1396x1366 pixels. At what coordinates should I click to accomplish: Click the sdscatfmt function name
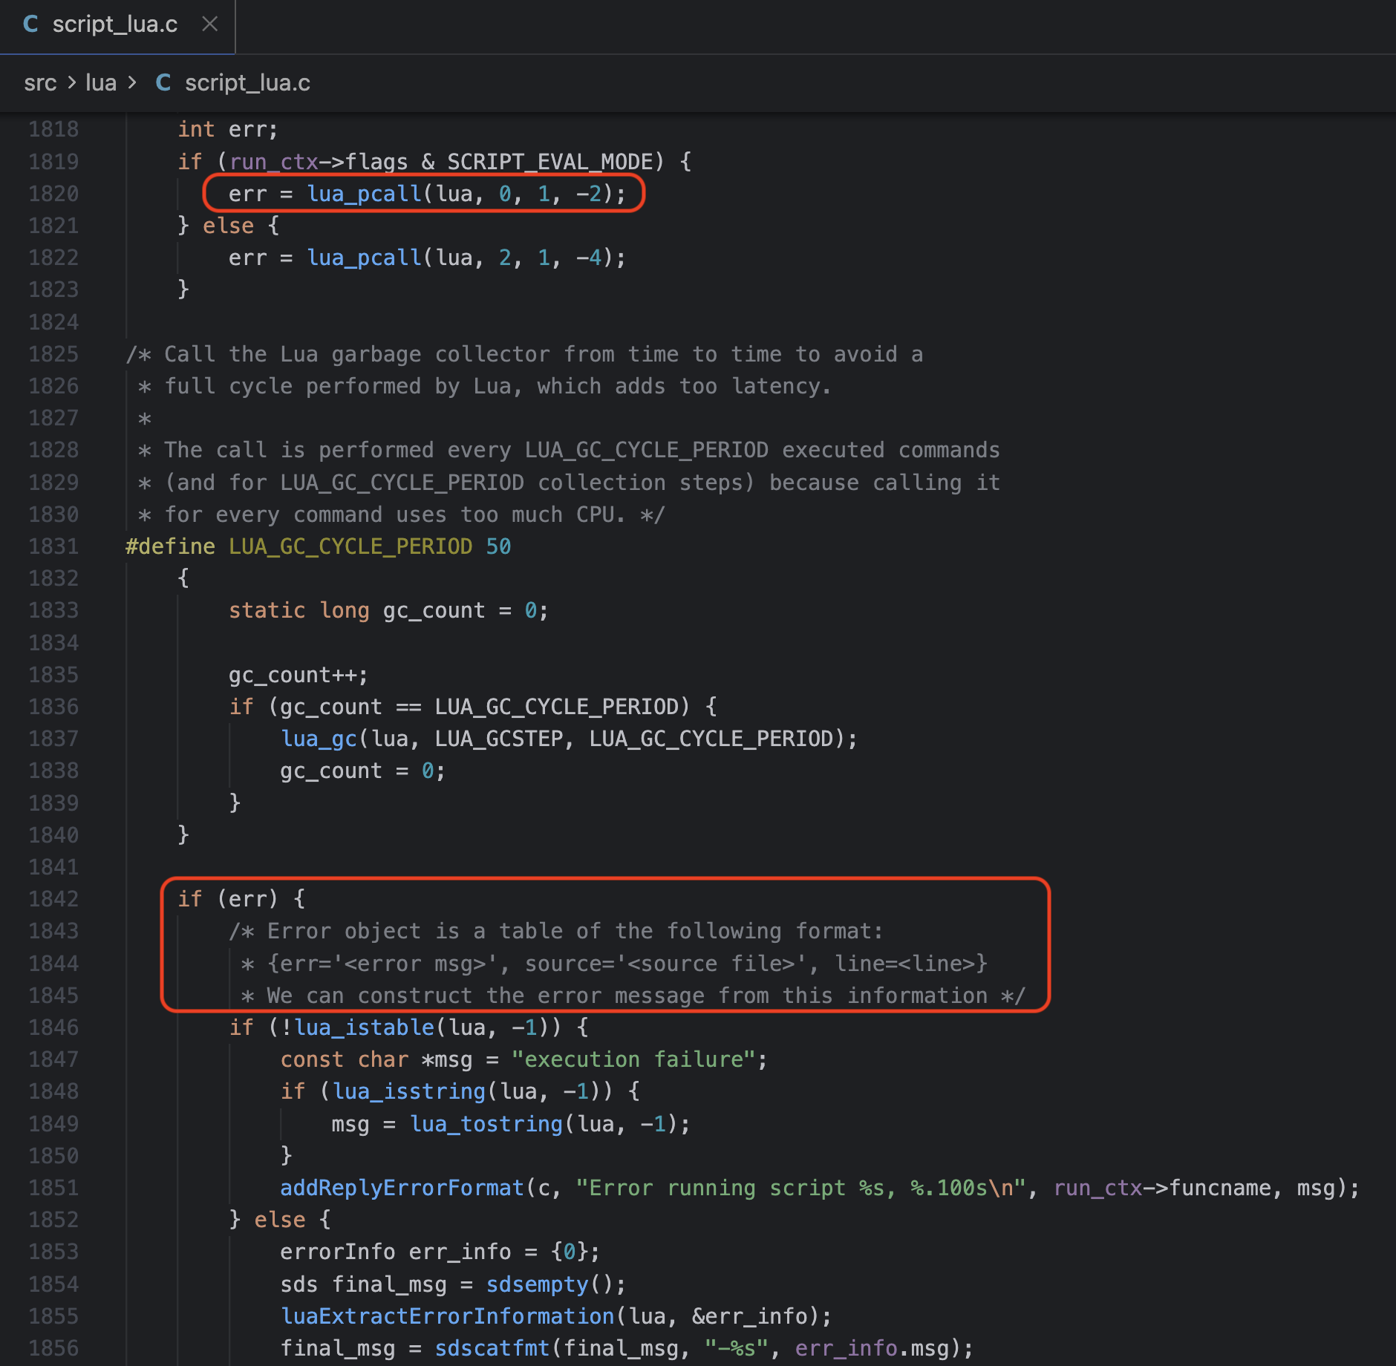coord(492,1348)
